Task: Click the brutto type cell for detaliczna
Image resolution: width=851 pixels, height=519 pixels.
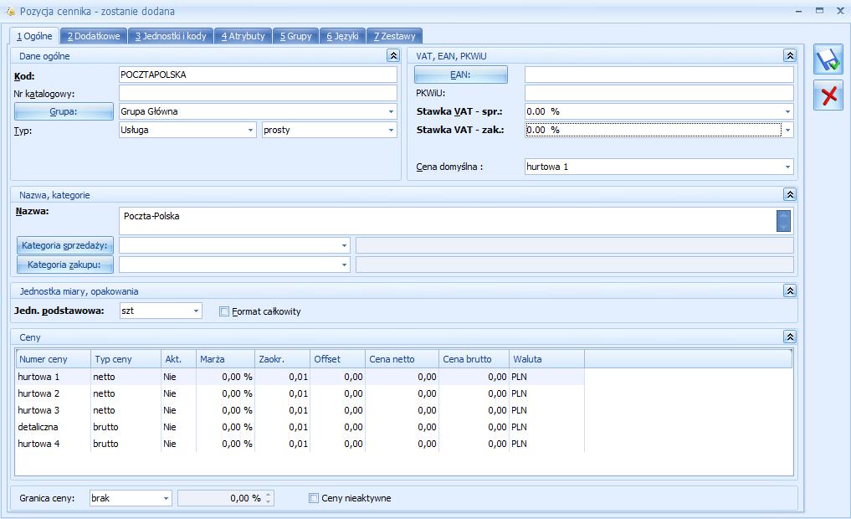Action: (x=126, y=427)
